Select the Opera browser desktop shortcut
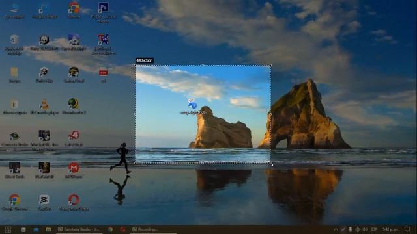Image resolution: width=417 pixels, height=234 pixels. pos(74,202)
